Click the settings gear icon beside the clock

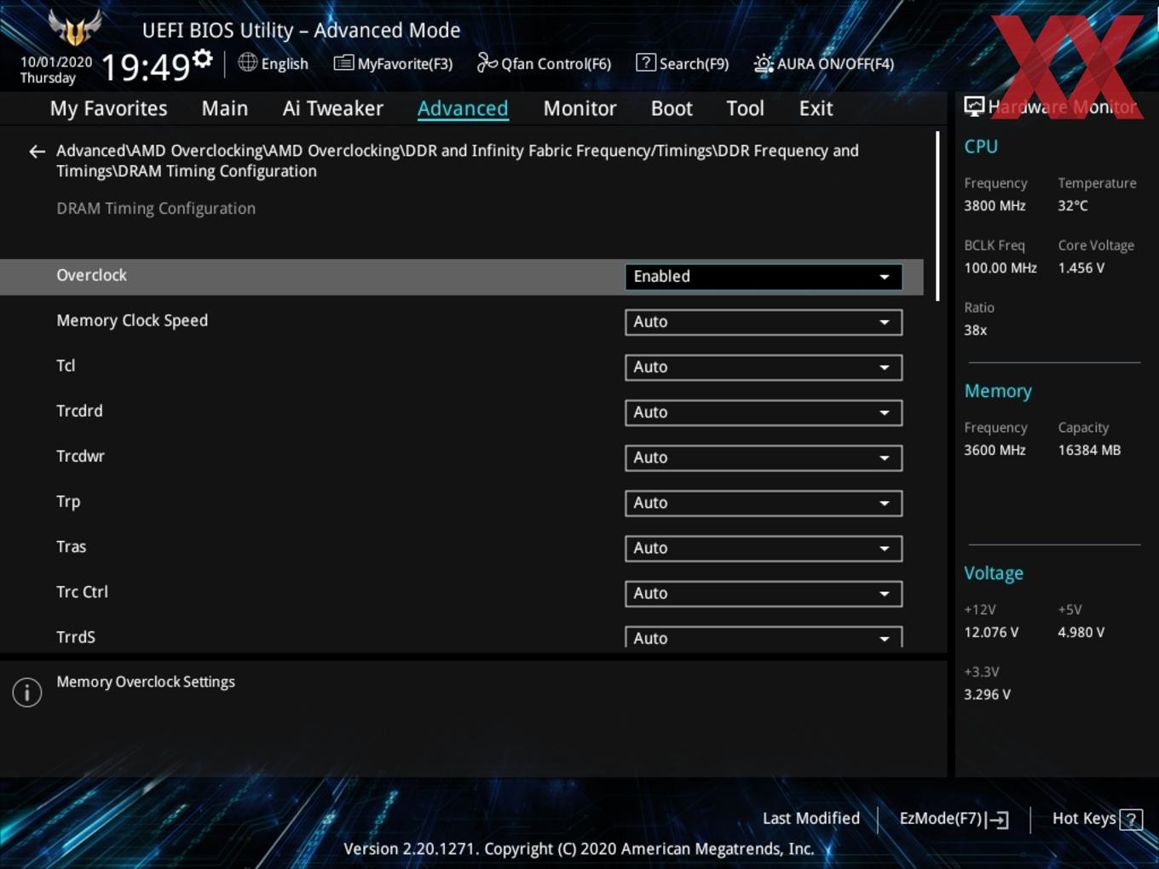pos(203,59)
